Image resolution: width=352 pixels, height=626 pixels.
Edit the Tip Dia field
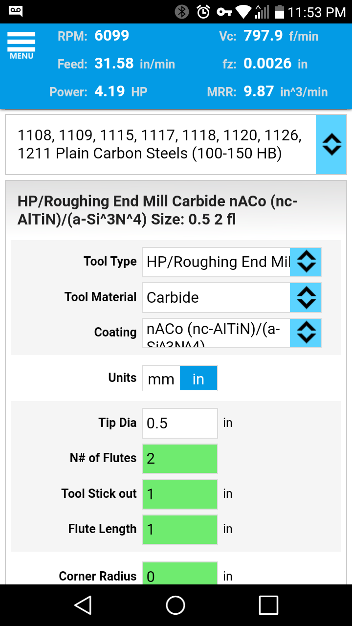pyautogui.click(x=179, y=423)
